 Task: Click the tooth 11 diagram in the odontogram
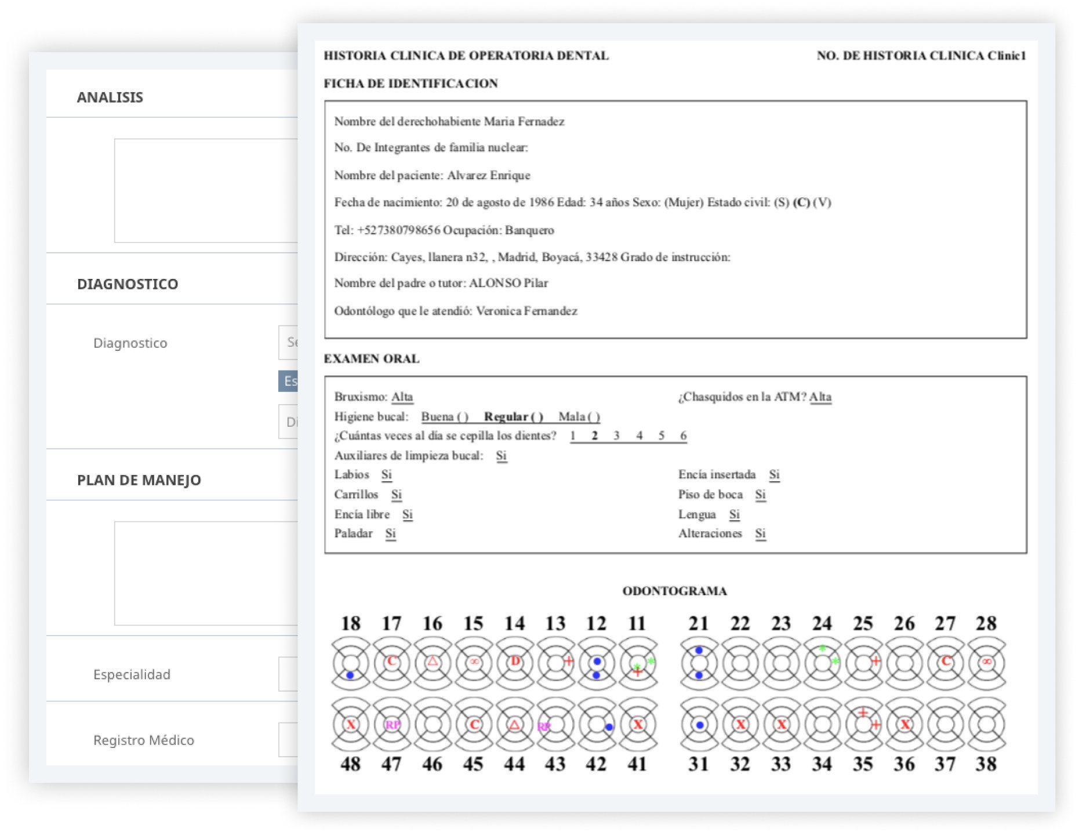click(x=638, y=663)
